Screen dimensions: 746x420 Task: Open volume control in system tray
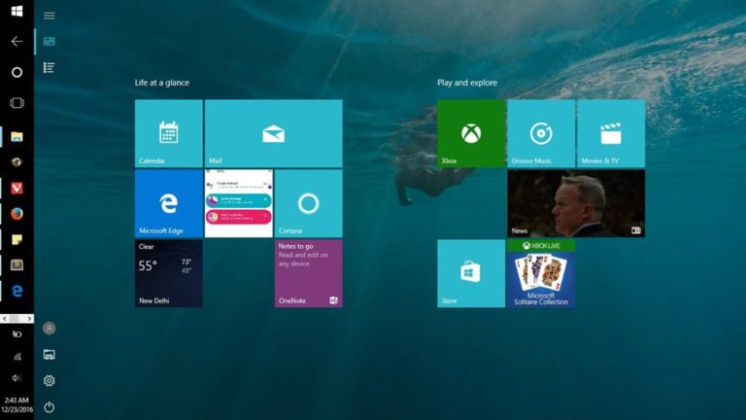[17, 377]
